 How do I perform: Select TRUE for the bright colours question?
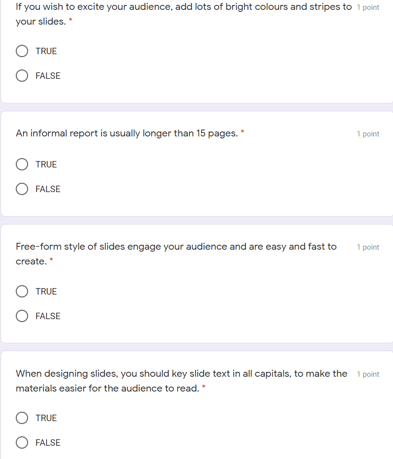(x=22, y=51)
